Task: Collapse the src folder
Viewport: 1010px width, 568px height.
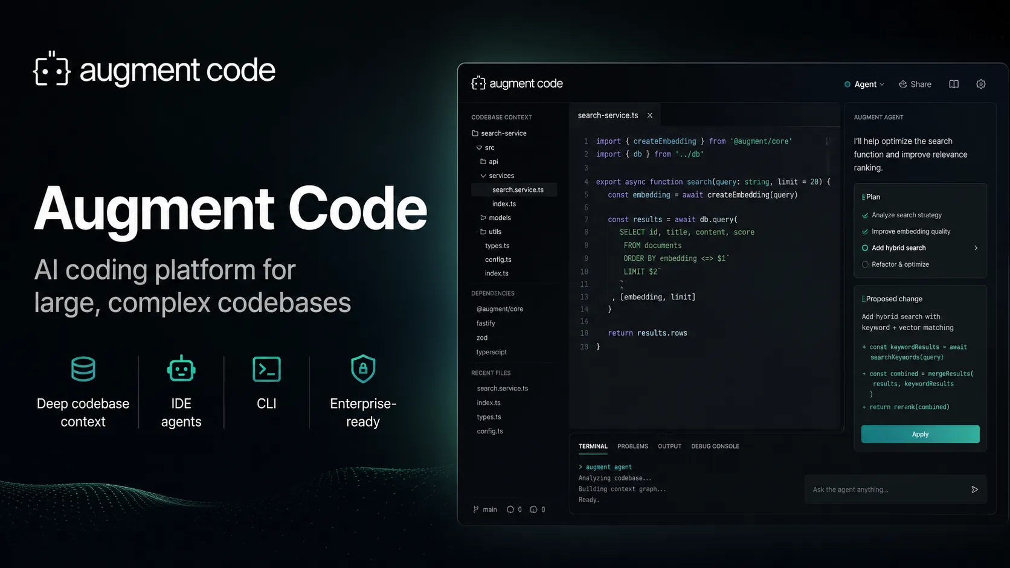Action: 479,148
